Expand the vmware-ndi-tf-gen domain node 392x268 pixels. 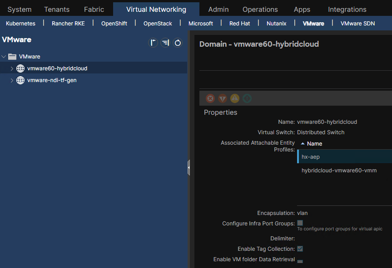coord(12,80)
